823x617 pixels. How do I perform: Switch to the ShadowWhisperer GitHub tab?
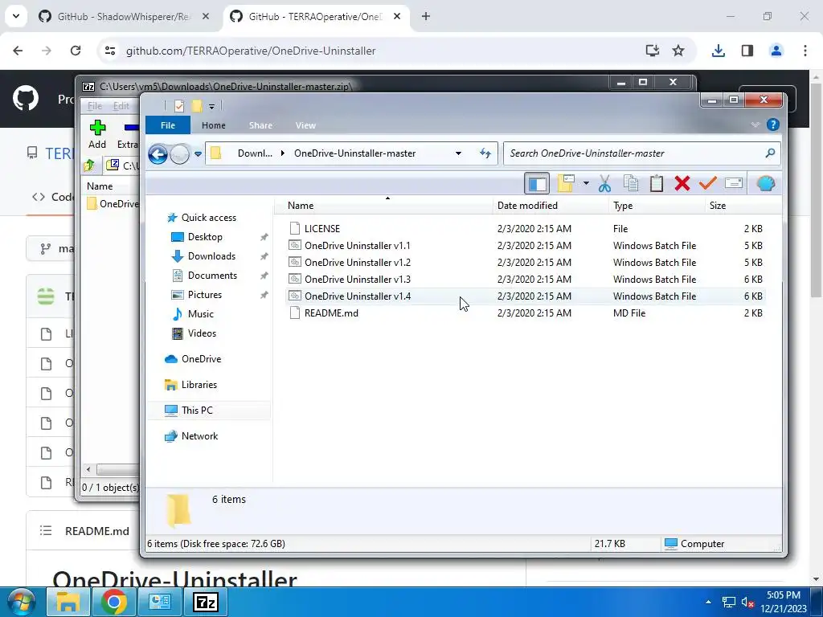pos(123,16)
